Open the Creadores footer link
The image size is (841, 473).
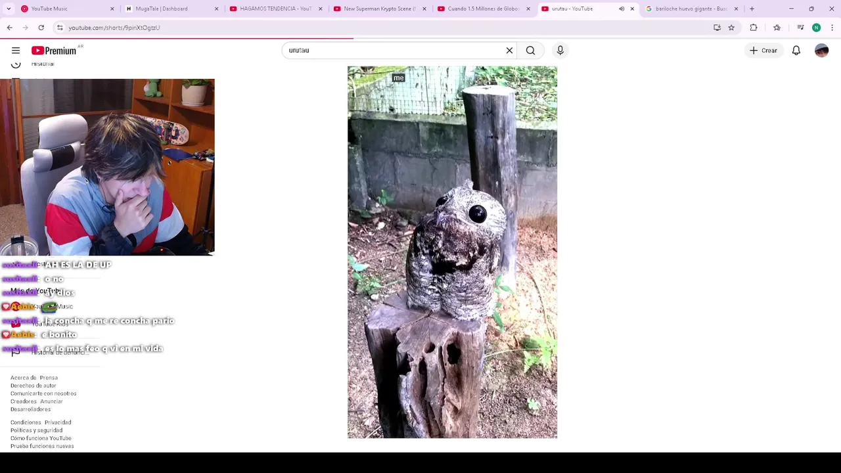pyautogui.click(x=24, y=401)
